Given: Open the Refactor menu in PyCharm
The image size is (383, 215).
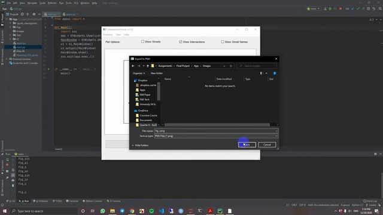Looking at the screenshot, I should coord(52,3).
